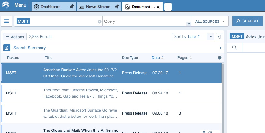Open the Actions menu
The width and height of the screenshot is (265, 133).
pyautogui.click(x=15, y=37)
